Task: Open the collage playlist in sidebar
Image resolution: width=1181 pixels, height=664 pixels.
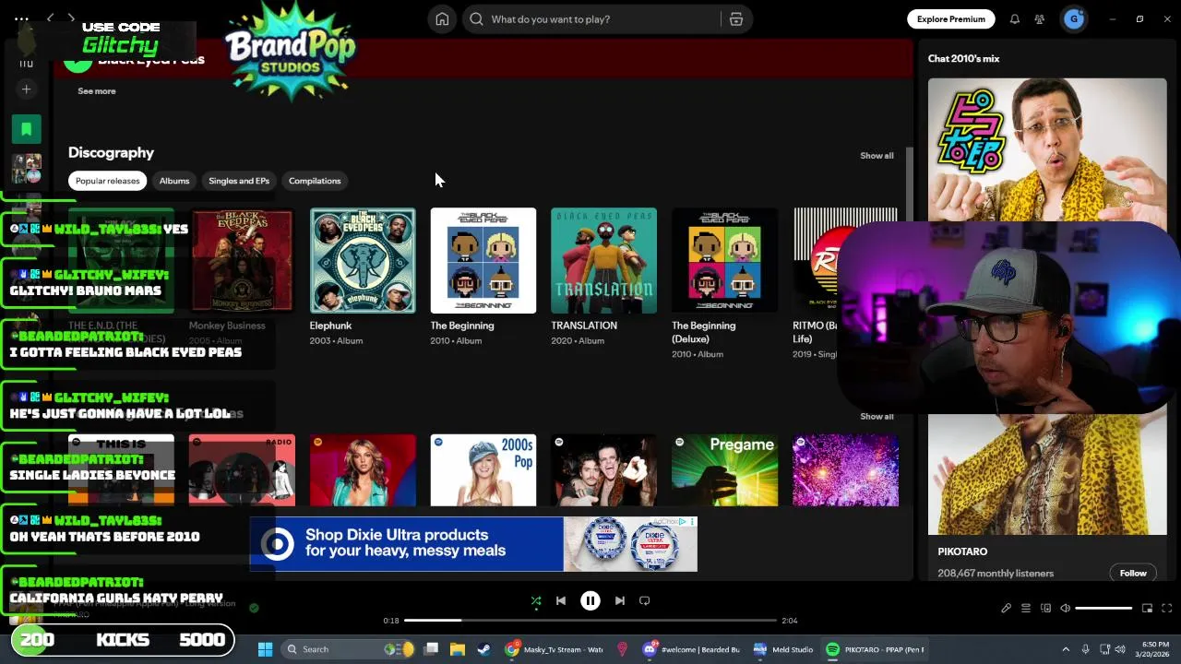Action: (26, 169)
